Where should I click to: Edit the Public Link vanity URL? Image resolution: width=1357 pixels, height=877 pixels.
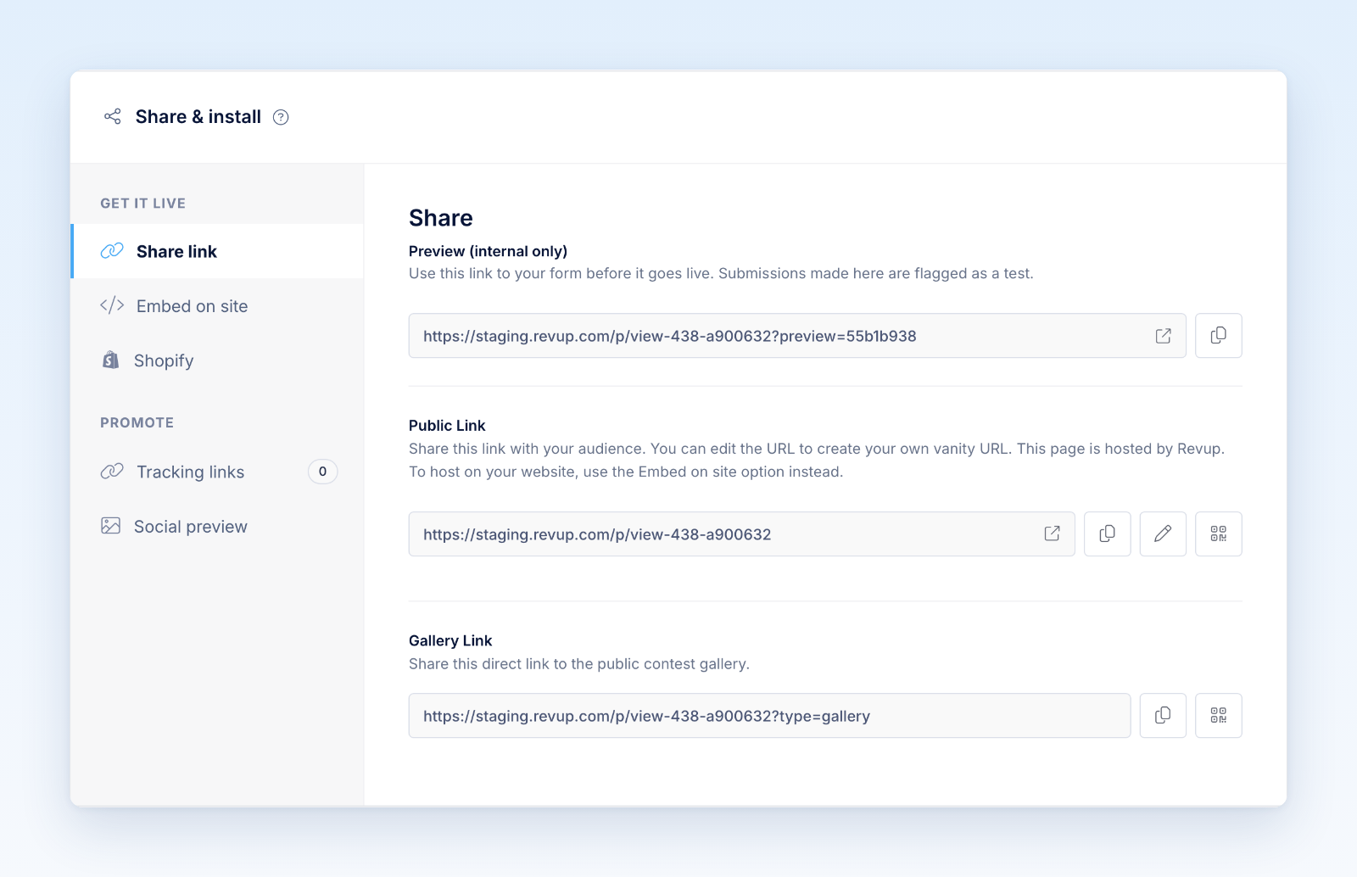(1163, 533)
